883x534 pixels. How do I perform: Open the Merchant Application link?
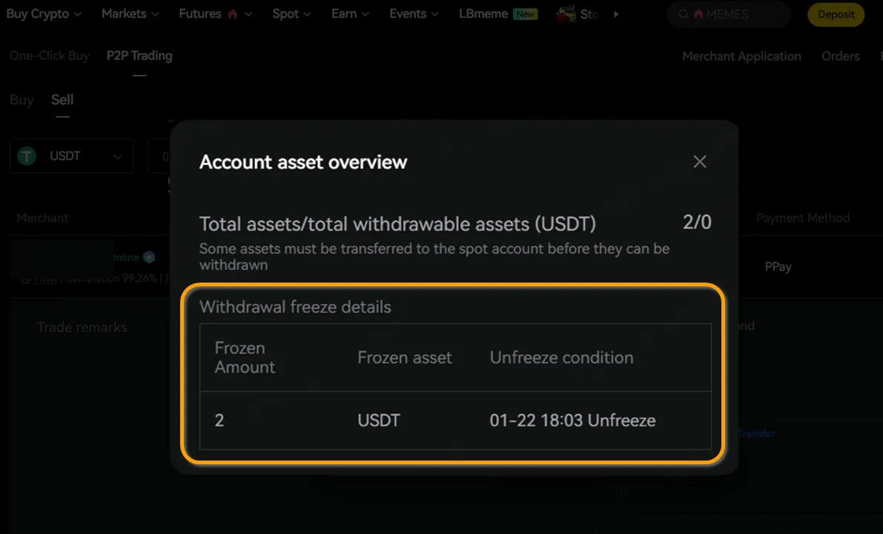click(x=741, y=56)
